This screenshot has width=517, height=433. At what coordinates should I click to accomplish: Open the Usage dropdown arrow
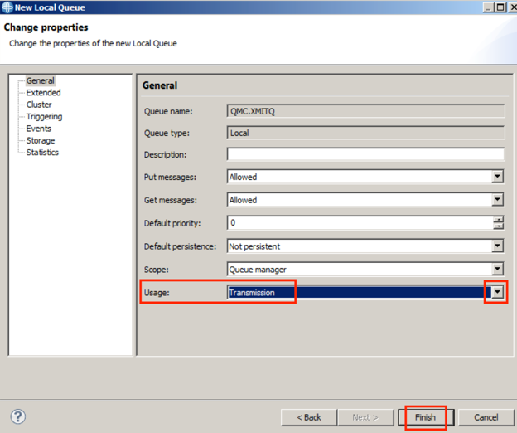pyautogui.click(x=498, y=292)
